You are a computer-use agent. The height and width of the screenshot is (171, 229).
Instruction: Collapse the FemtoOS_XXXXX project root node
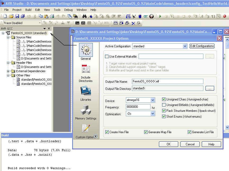tap(3, 33)
